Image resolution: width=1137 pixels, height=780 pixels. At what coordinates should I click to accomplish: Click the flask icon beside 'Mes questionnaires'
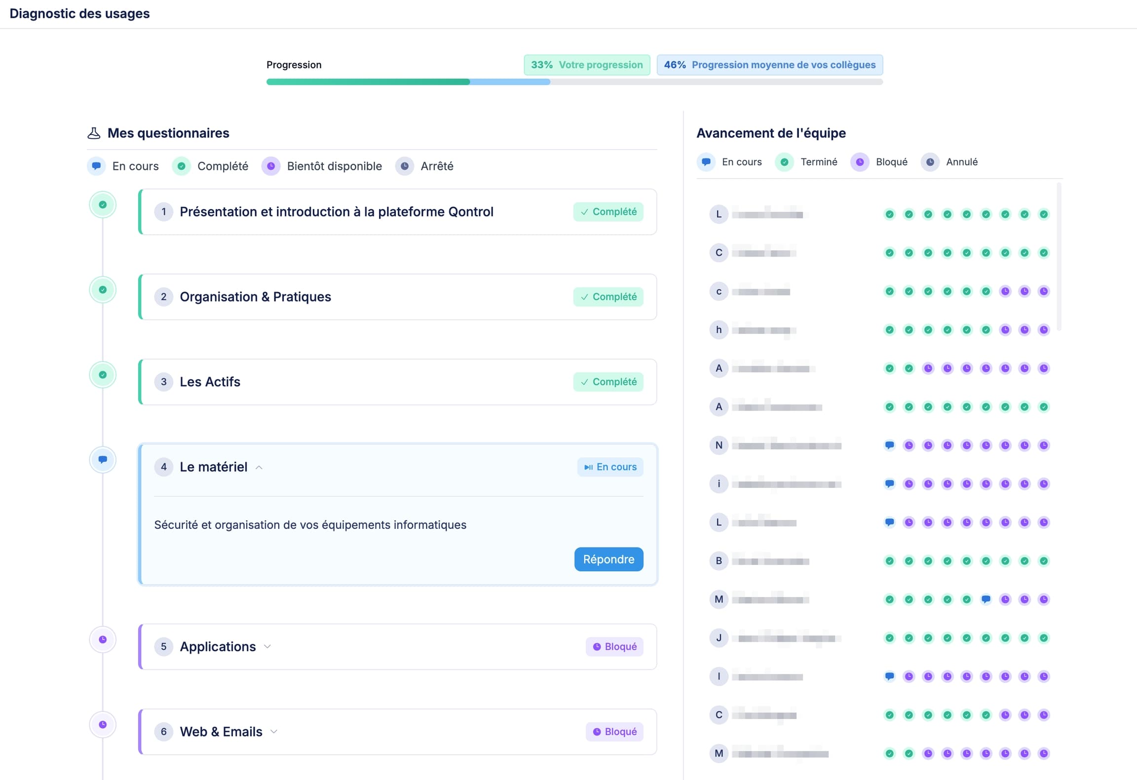[x=94, y=133]
